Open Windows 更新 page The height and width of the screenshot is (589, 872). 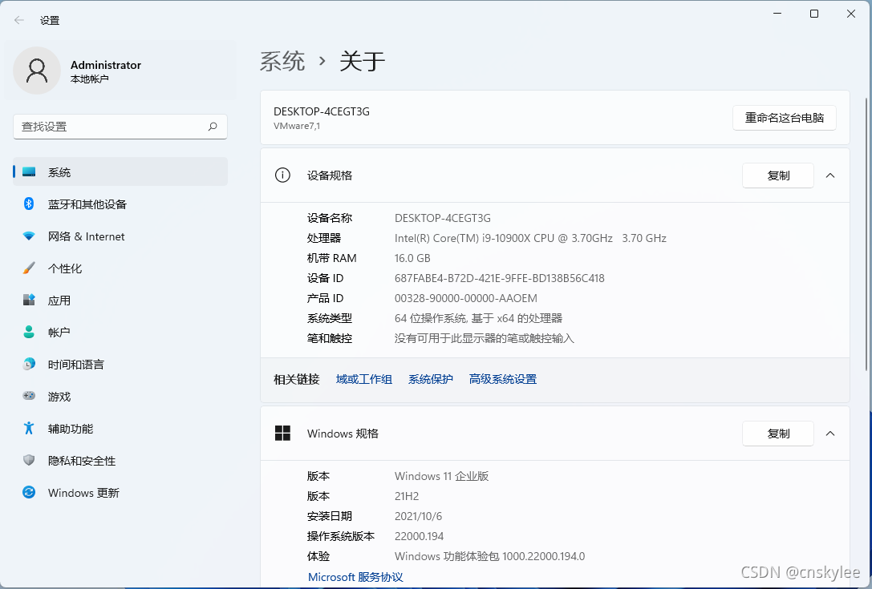point(120,492)
